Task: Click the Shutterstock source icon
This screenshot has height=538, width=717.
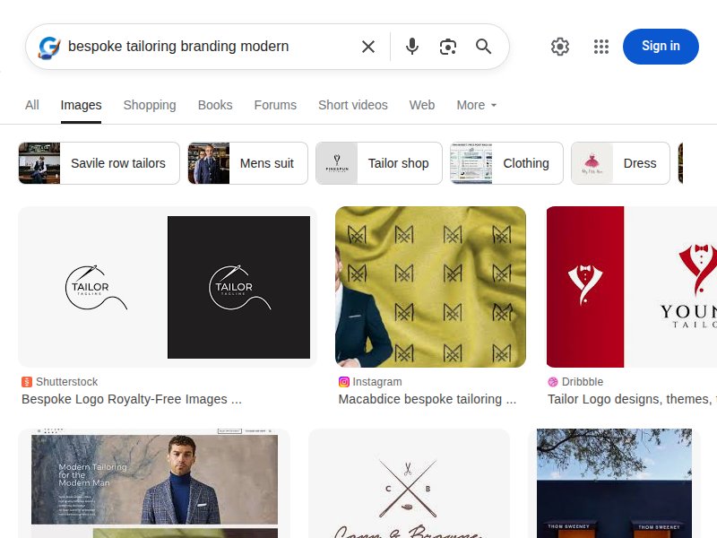Action: (26, 381)
